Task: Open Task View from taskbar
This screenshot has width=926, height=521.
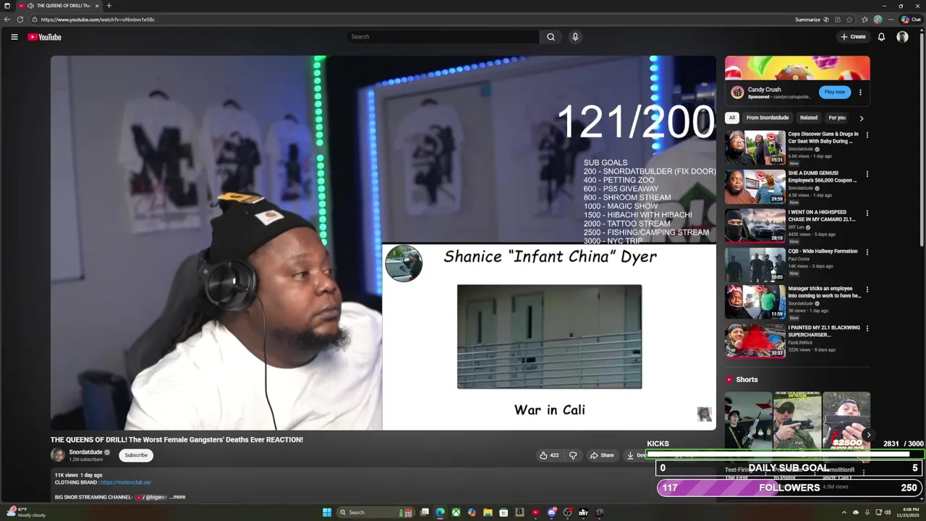Action: (x=425, y=512)
